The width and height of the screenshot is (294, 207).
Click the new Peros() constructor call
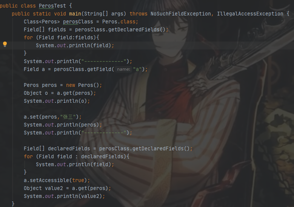click(x=83, y=85)
